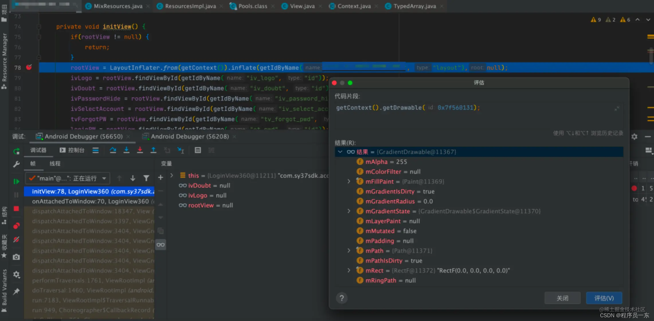Open View Breakpoints double red circles icon
Viewport: 654px width, 321px height.
coord(16,226)
